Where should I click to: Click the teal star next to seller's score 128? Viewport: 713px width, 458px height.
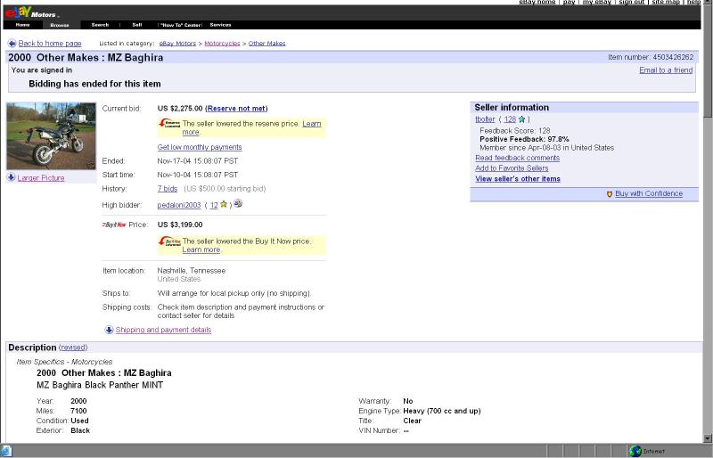tap(522, 119)
